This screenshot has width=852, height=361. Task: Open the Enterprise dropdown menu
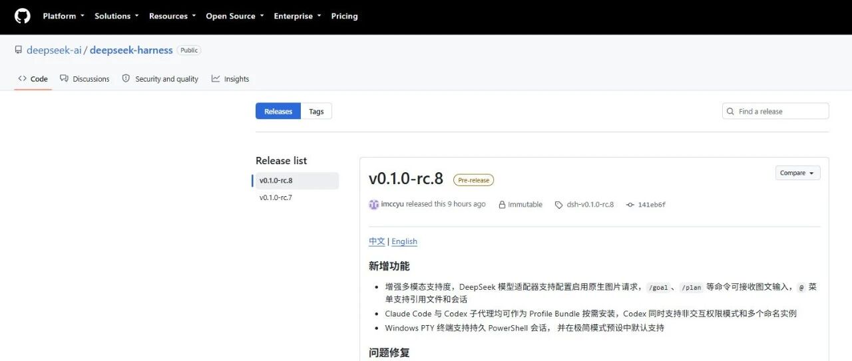click(x=298, y=16)
